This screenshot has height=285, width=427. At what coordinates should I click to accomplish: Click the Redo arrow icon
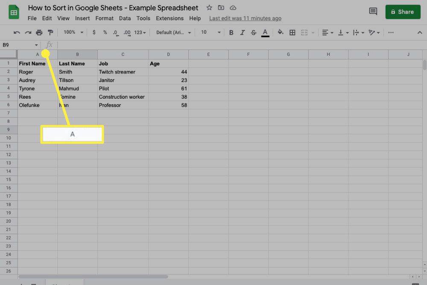tap(28, 32)
